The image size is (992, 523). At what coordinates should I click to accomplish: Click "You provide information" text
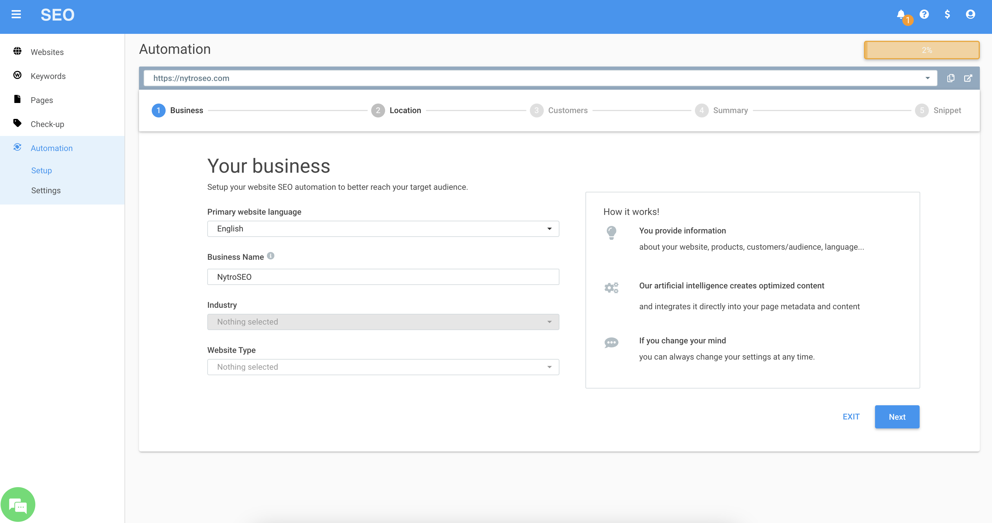(x=682, y=231)
